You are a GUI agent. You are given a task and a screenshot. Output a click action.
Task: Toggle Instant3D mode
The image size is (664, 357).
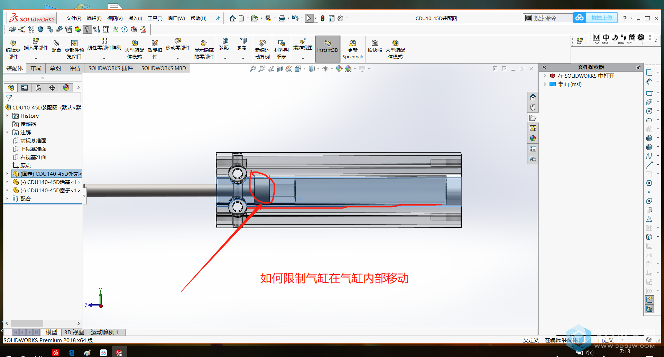click(328, 49)
